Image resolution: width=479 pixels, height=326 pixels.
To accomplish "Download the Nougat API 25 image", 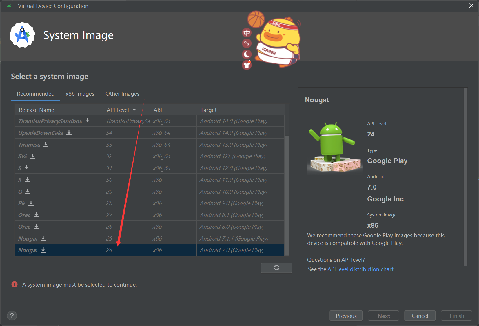I will click(x=43, y=238).
